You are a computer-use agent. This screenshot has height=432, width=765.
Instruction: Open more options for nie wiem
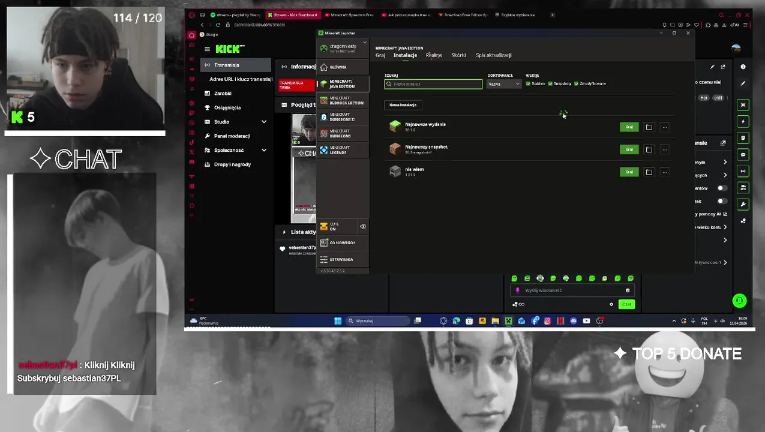(x=664, y=172)
